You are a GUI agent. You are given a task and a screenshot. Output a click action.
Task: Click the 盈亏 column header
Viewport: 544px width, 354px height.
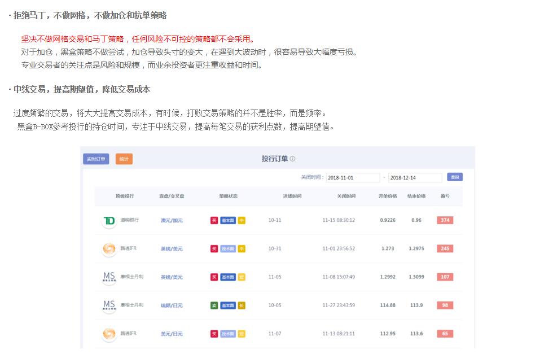[445, 196]
